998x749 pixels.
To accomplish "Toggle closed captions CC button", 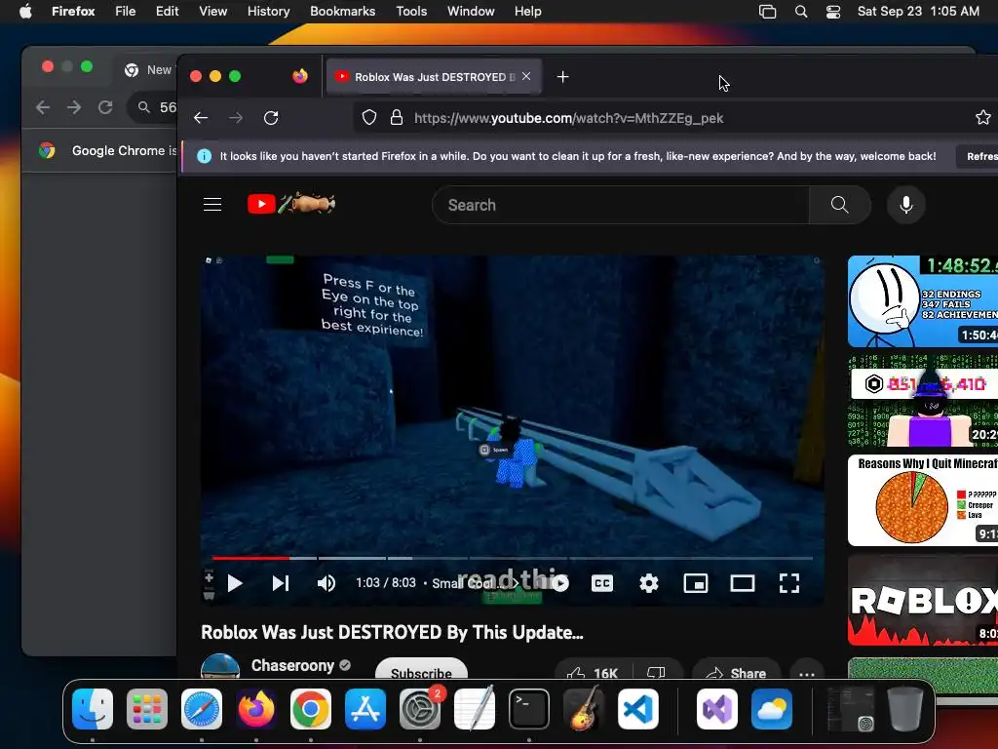I will (x=602, y=583).
